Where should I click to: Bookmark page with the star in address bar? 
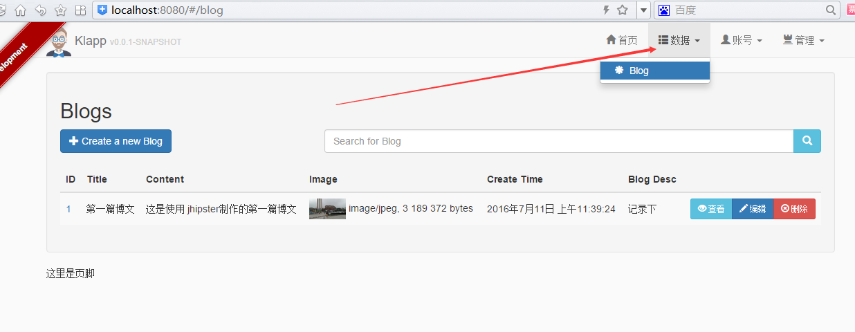623,10
